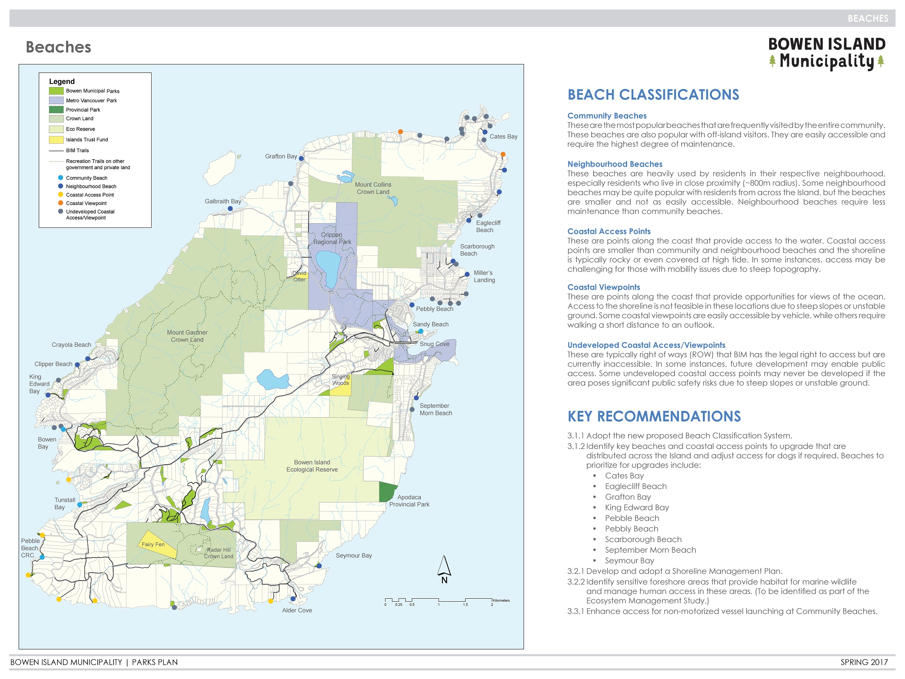Click the north arrow symbol on map

[x=444, y=569]
